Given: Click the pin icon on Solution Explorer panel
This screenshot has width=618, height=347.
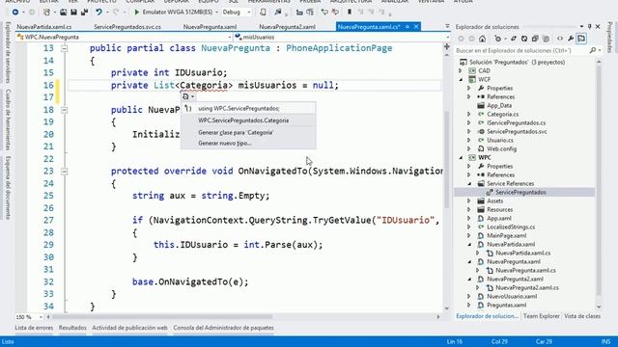Looking at the screenshot, I should click(590, 26).
